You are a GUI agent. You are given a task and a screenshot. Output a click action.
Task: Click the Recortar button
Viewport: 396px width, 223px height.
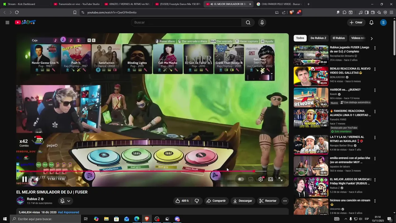(268, 201)
